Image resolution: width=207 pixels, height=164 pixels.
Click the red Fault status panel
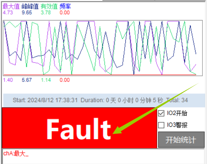pos(79,128)
